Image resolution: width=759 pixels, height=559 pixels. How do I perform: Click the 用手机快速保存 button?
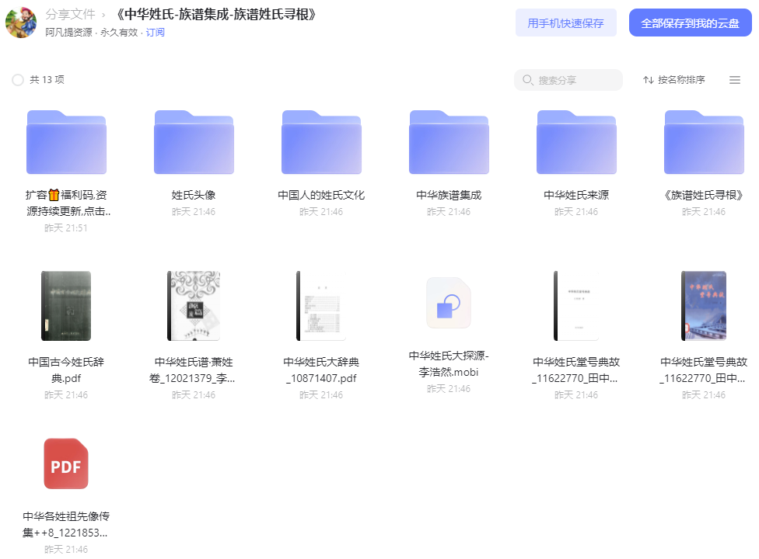[x=566, y=23]
